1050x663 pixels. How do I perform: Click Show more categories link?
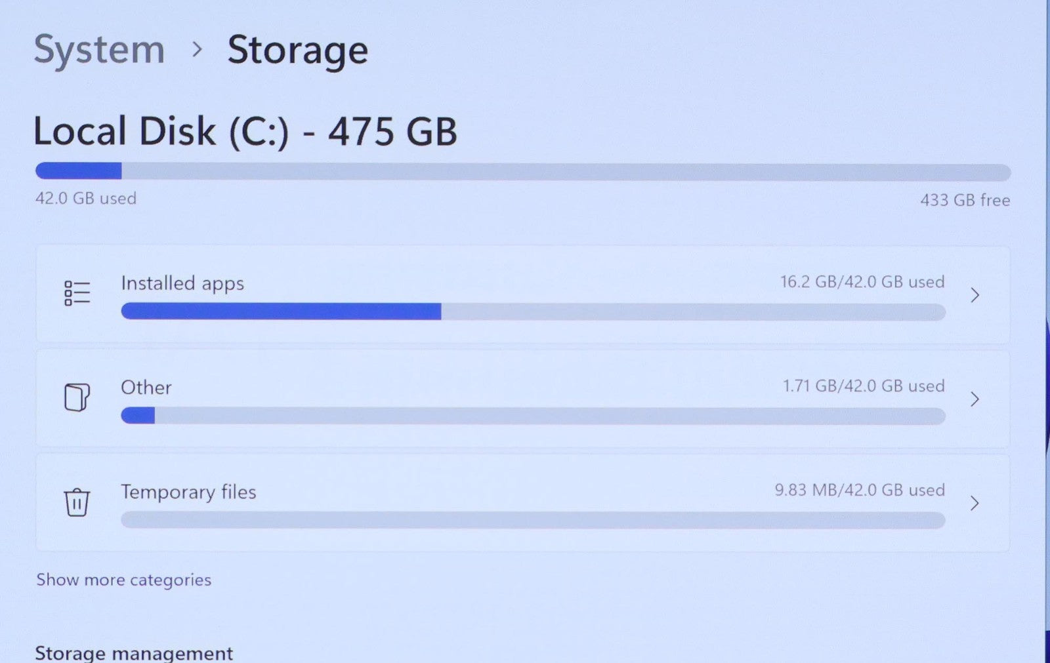(x=123, y=580)
